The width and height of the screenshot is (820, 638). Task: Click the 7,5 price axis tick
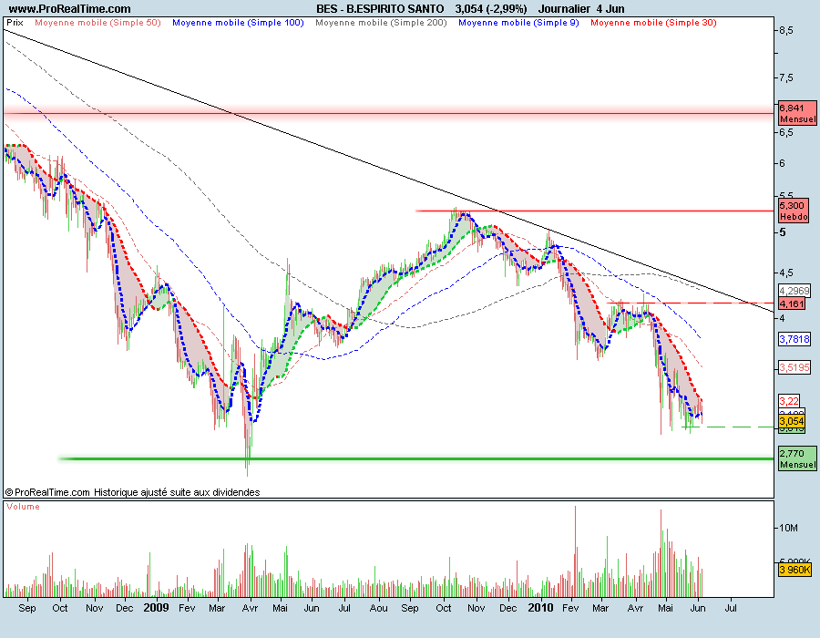coord(786,77)
